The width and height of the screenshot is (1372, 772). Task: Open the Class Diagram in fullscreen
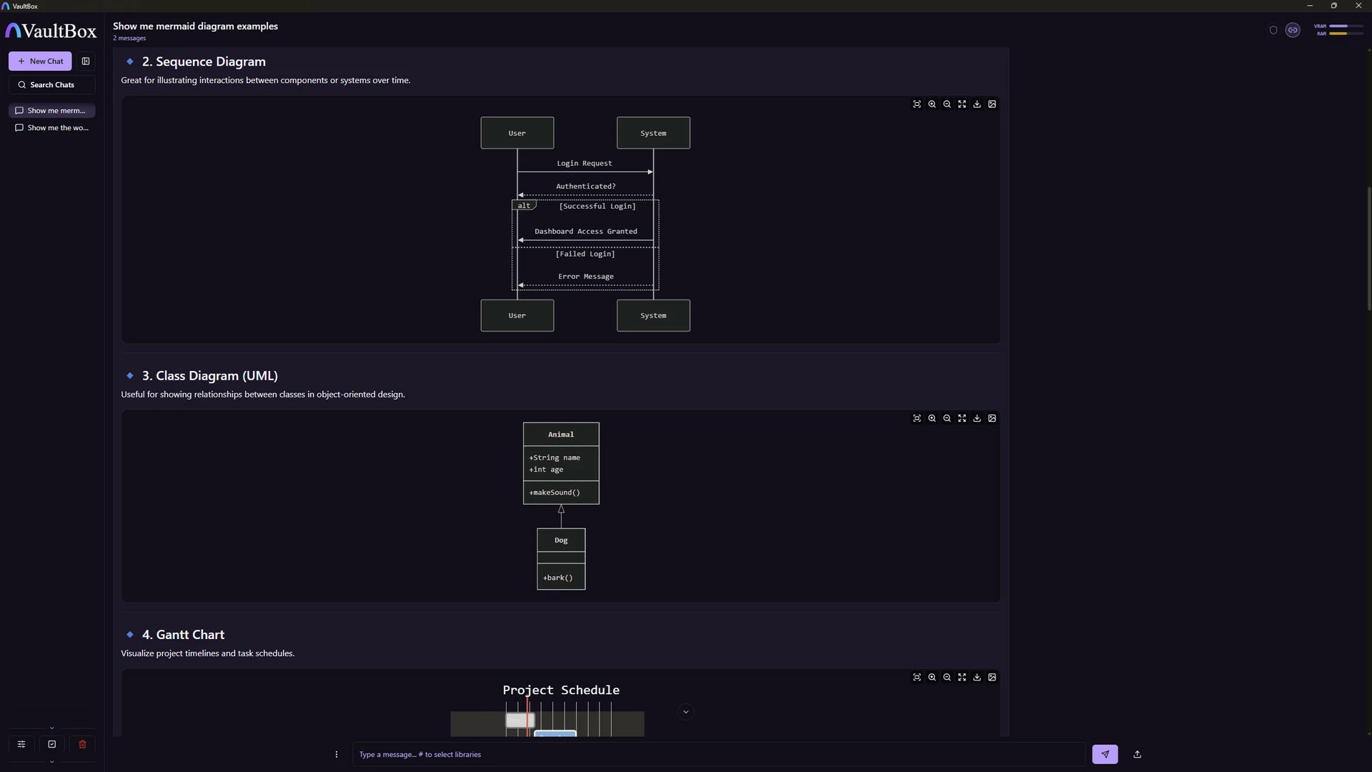point(962,419)
